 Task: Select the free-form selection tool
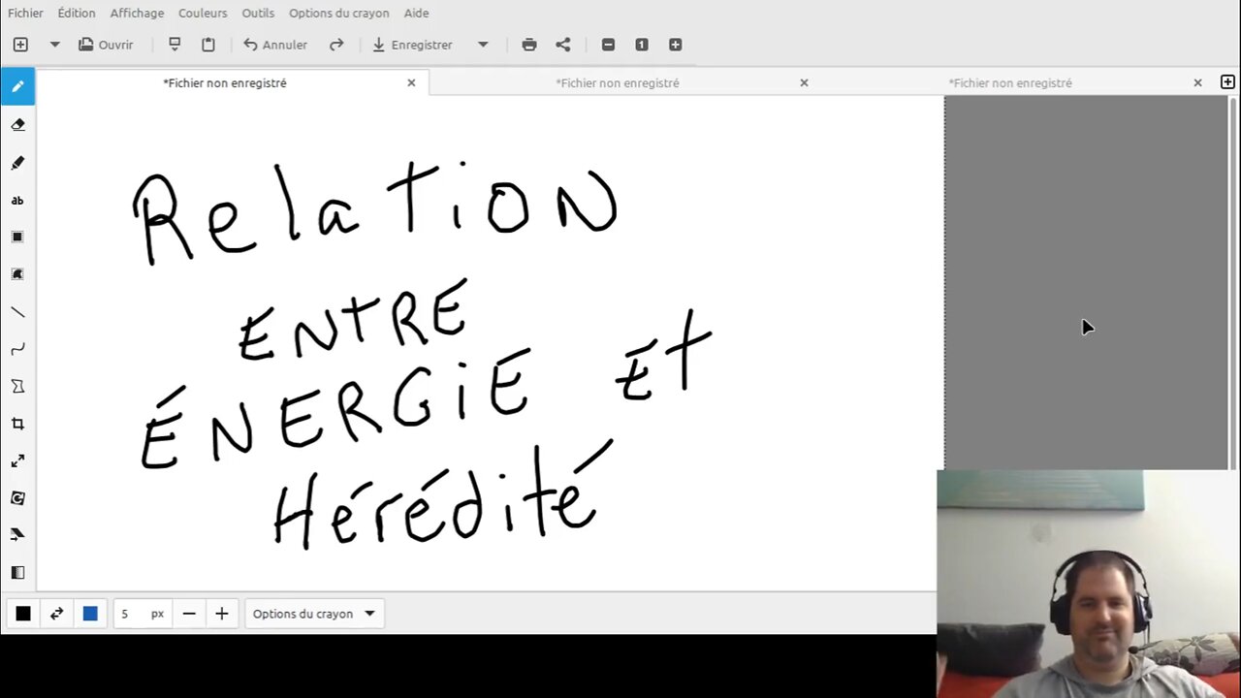click(17, 274)
